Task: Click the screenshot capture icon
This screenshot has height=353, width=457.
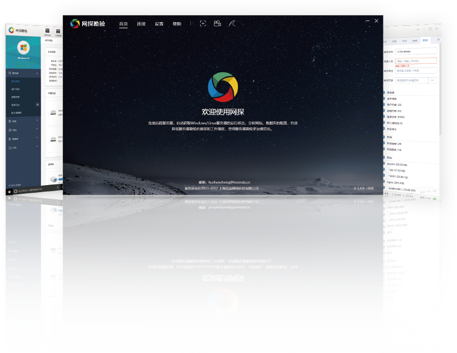Action: tap(203, 24)
